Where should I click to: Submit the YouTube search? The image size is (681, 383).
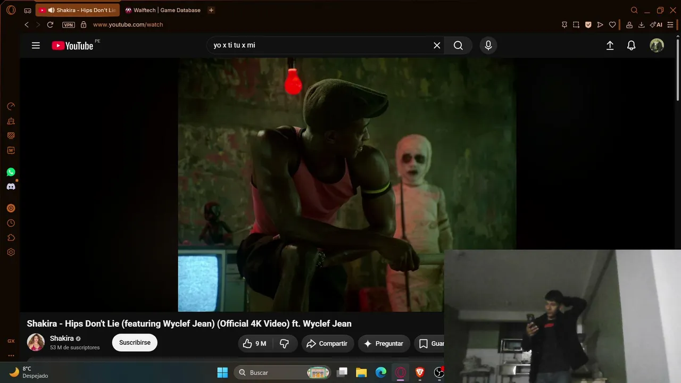[x=458, y=46]
